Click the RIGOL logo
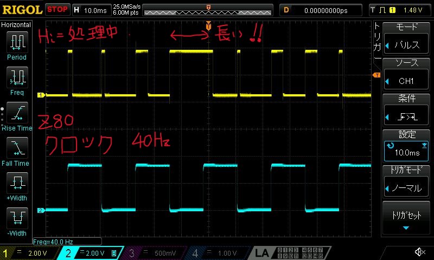434x260 pixels. pyautogui.click(x=22, y=10)
